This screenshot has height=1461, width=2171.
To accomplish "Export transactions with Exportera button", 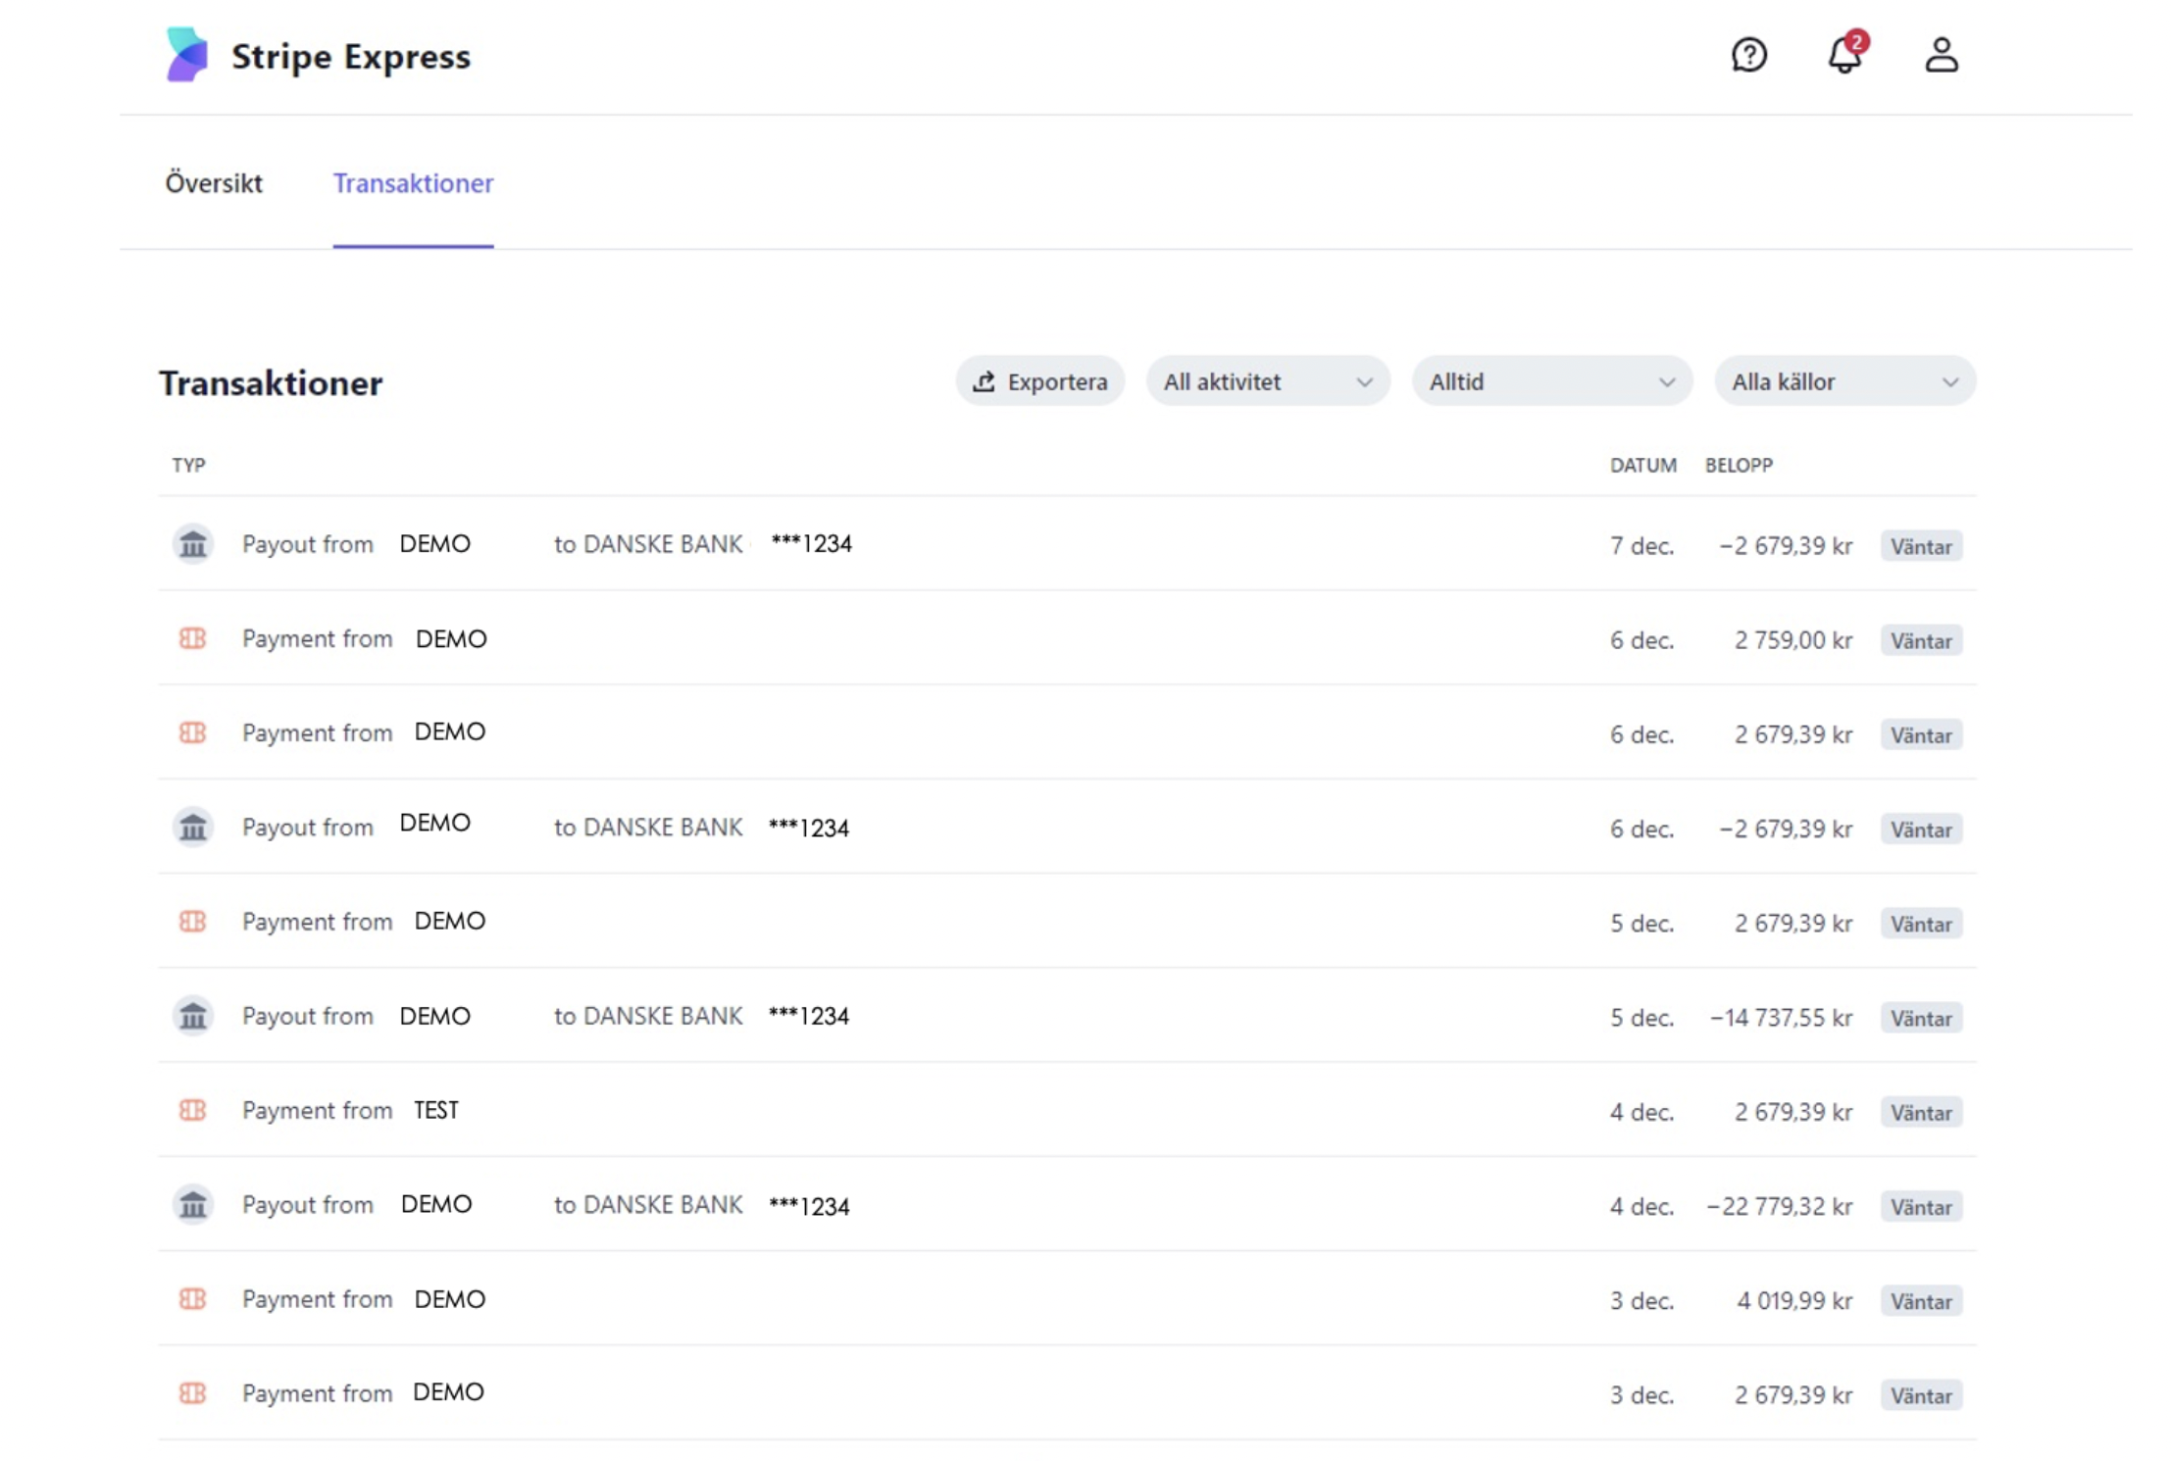I will tap(1040, 381).
